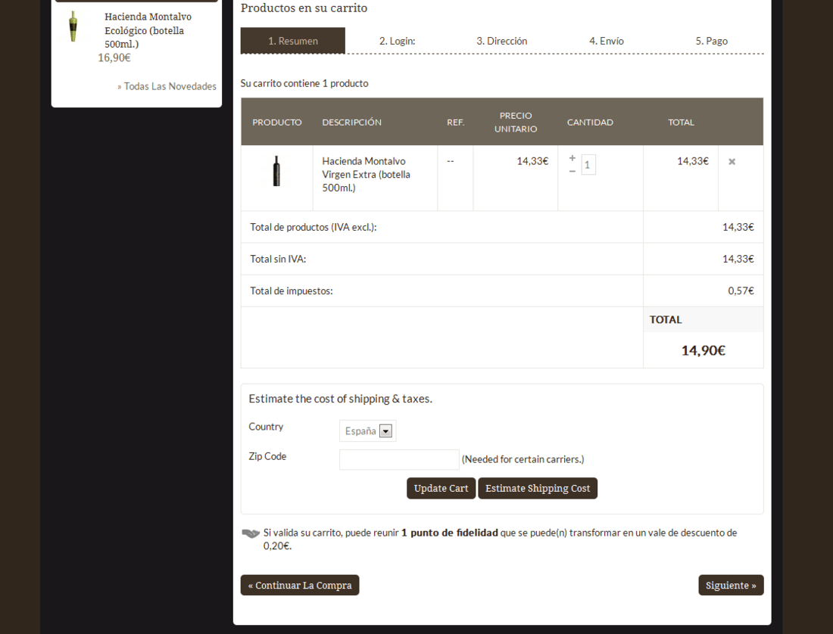
Task: Click the REF. column header
Action: tap(455, 122)
